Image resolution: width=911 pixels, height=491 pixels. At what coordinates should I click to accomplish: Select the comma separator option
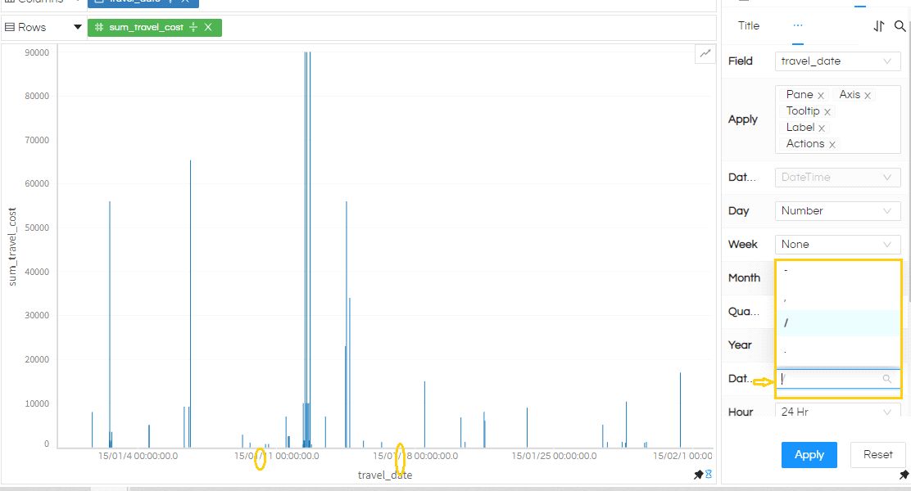(838, 299)
